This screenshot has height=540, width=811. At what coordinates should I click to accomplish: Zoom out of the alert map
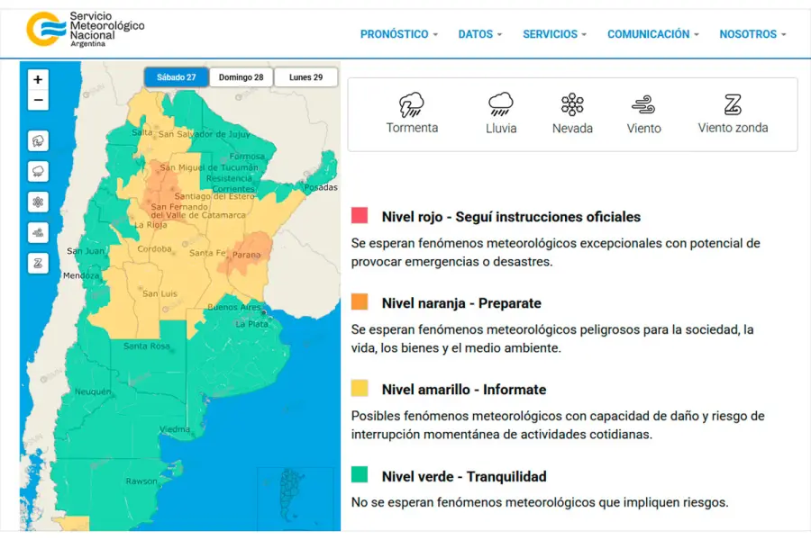38,100
